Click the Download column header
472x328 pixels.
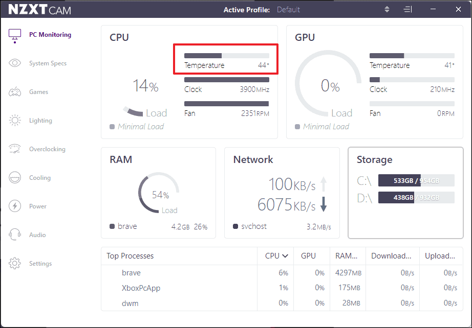(391, 256)
